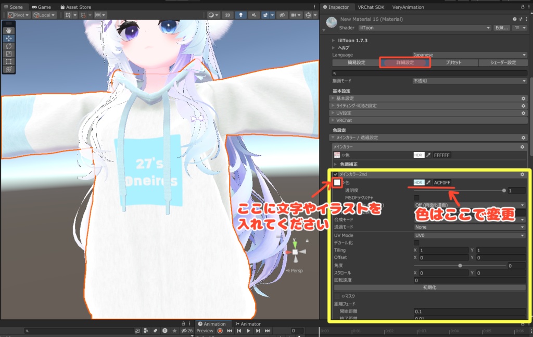533x337 pixels.
Task: Open gear menu for UV設定 row
Action: pyautogui.click(x=524, y=113)
